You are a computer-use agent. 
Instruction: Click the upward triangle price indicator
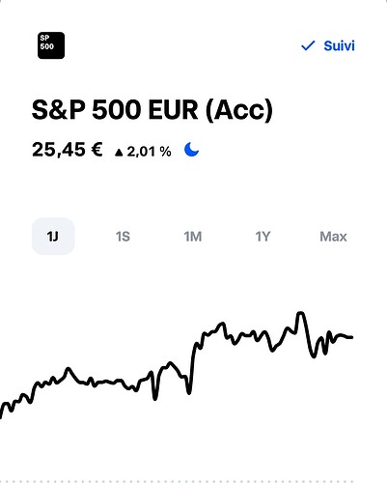pyautogui.click(x=119, y=153)
